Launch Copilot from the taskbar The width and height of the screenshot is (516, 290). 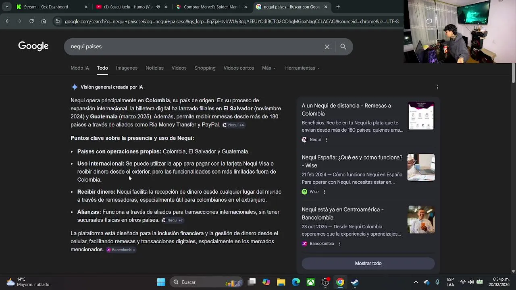pyautogui.click(x=266, y=282)
